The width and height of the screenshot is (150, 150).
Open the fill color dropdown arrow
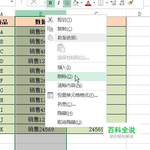(81, 3)
